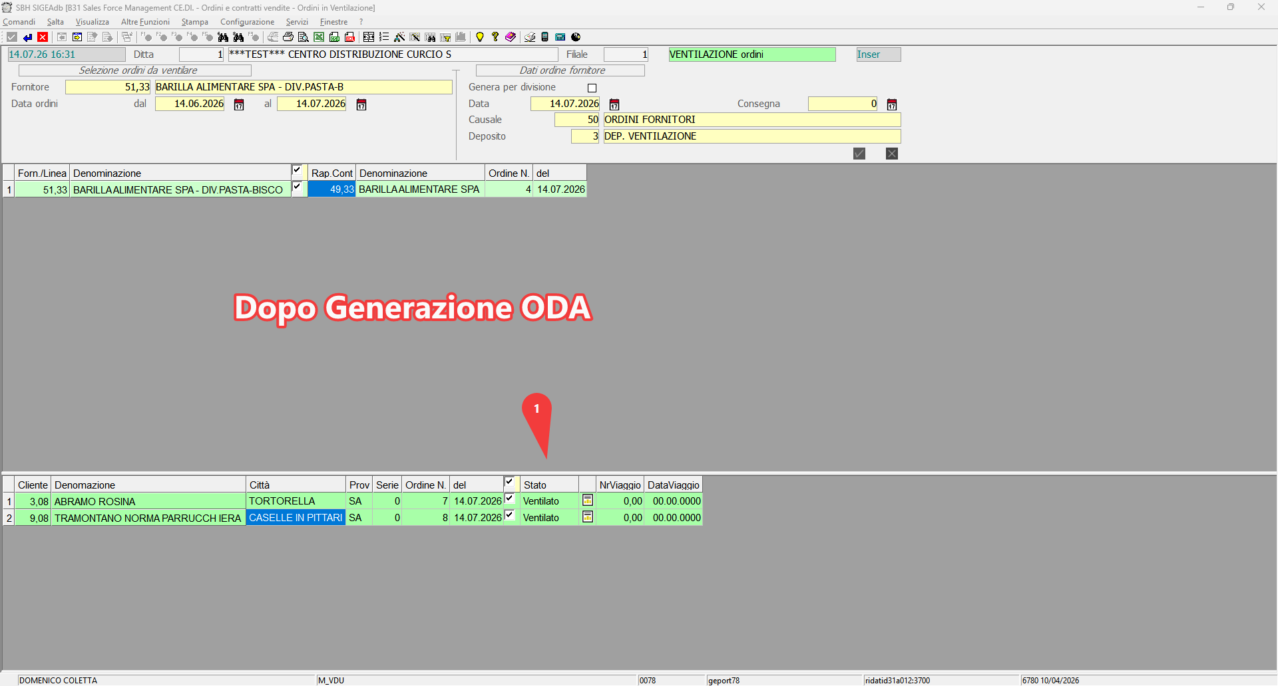Click the first binoculars search icon
Screen dimensions: 1278x686
coord(223,37)
